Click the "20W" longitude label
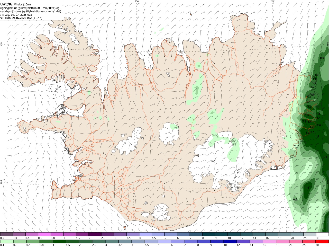 click(137, 1)
